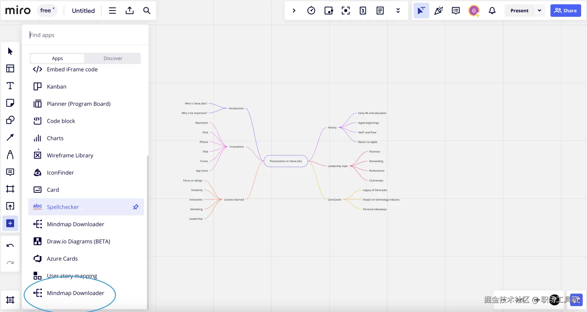587x312 pixels.
Task: Select the Comment tool in left toolbar
Action: [10, 172]
